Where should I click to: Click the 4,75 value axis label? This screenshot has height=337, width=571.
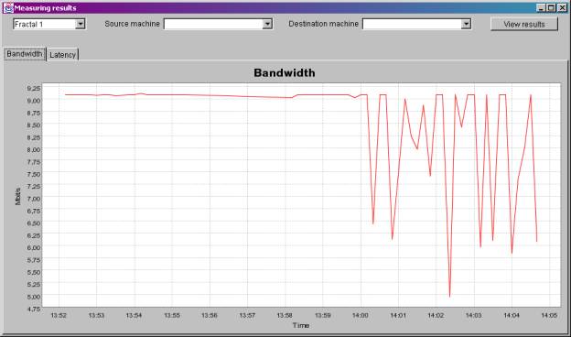pos(34,309)
